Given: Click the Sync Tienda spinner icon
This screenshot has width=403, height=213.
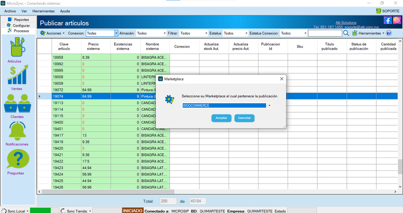Looking at the screenshot, I should [63, 211].
